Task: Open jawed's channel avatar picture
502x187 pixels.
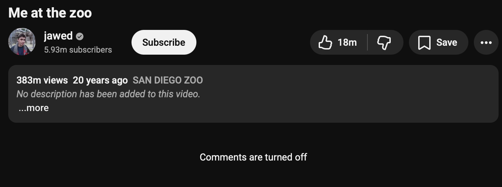Action: [22, 42]
